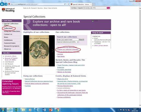Open Travel Thursday Captain Cook blog link

(71, 66)
